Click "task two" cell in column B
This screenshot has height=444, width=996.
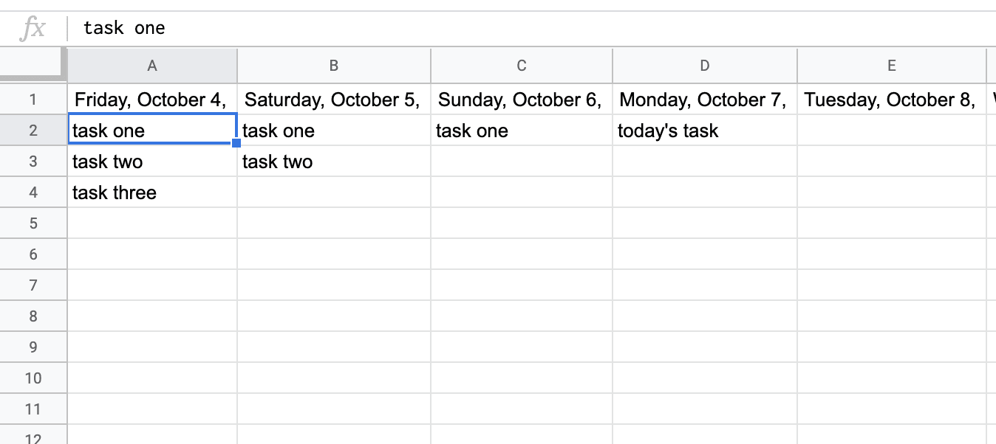[x=333, y=162]
